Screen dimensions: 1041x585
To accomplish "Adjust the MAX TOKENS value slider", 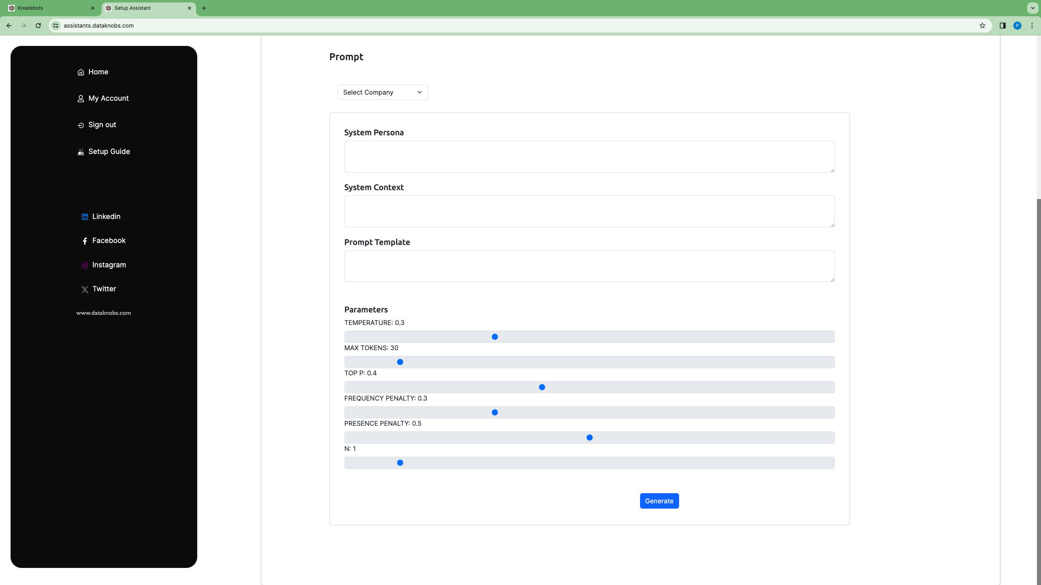I will tap(400, 362).
